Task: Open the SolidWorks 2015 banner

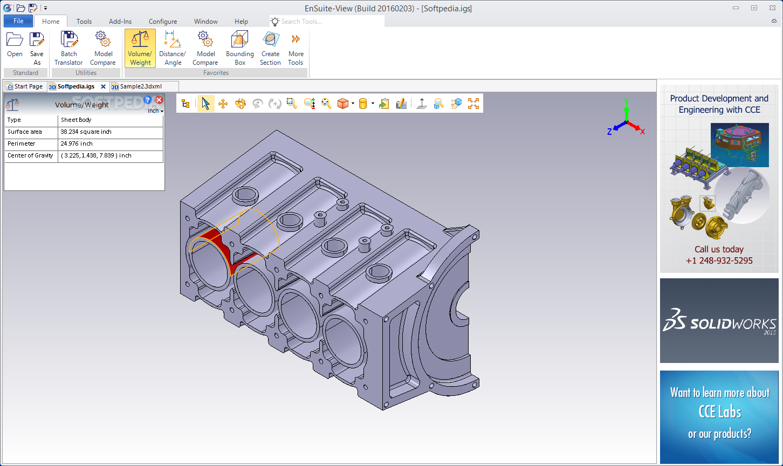Action: pyautogui.click(x=719, y=320)
